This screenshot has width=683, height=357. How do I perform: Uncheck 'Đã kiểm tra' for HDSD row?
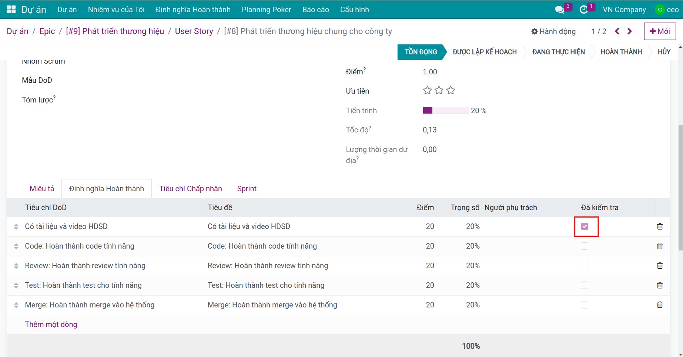point(585,226)
